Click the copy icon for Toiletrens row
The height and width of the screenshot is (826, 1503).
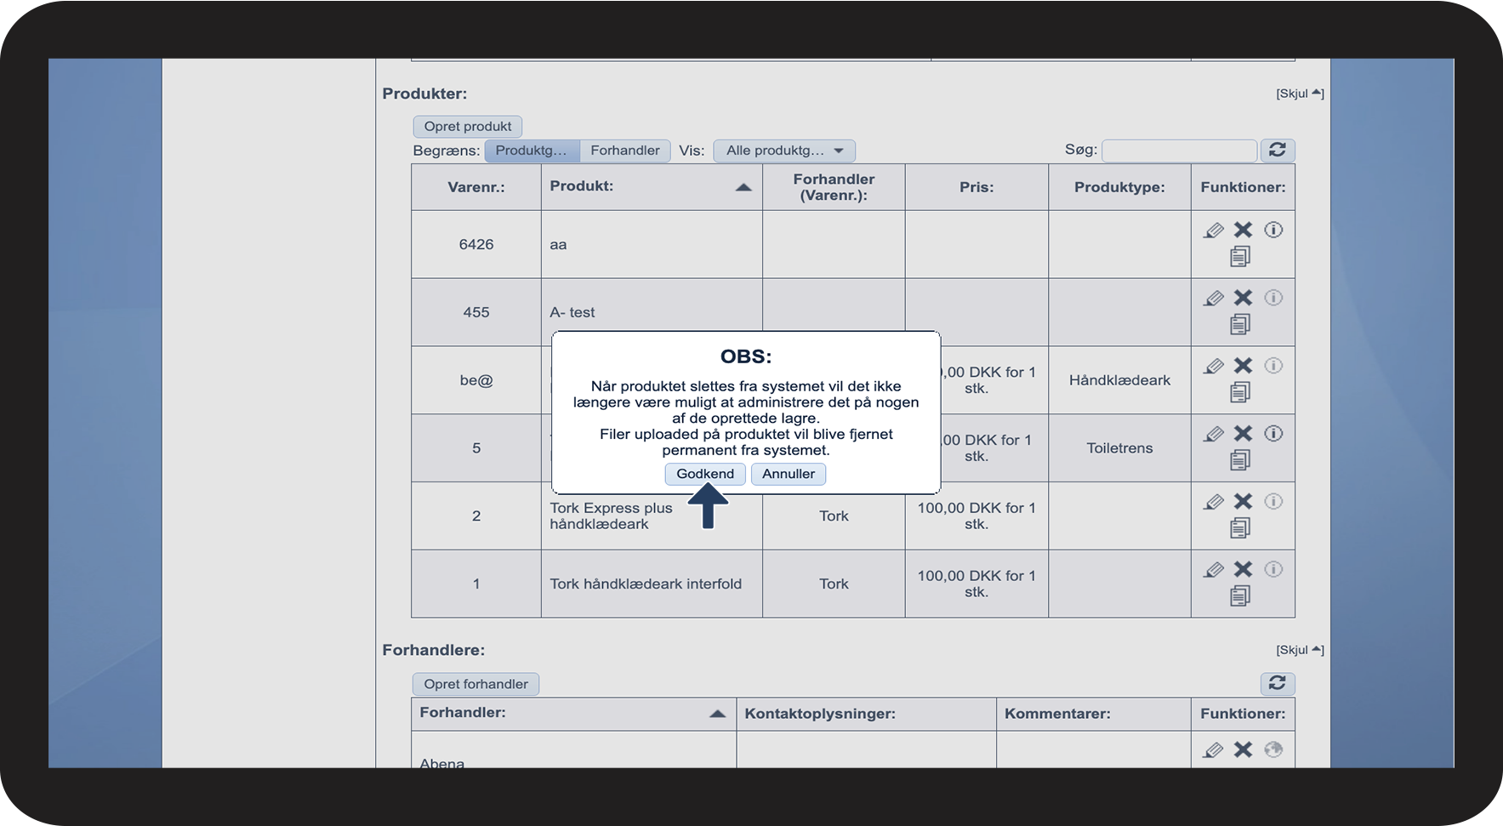click(1240, 460)
